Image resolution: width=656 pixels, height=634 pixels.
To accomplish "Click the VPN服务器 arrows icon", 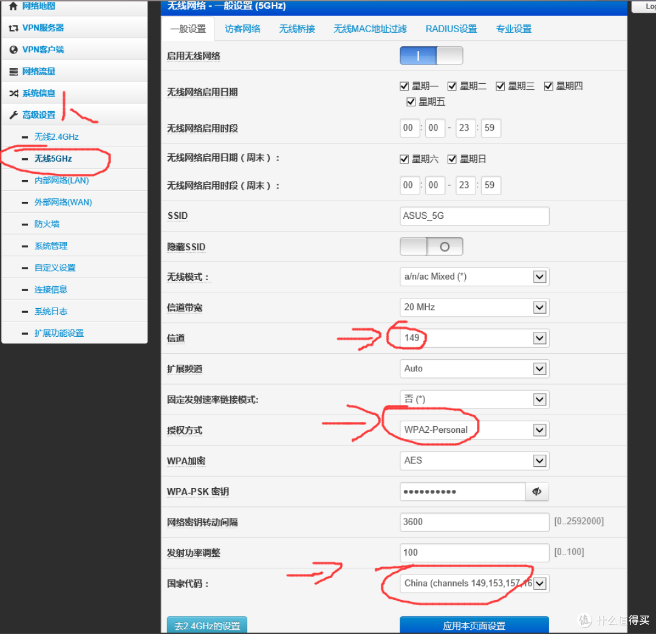I will 13,28.
